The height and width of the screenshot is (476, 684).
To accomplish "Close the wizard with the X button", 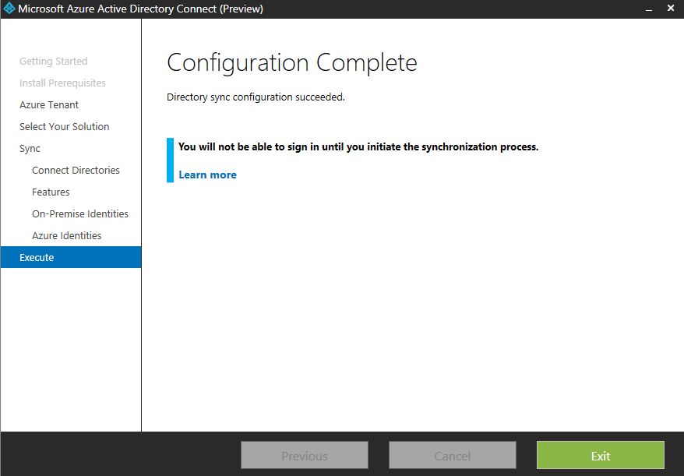I will tap(671, 9).
